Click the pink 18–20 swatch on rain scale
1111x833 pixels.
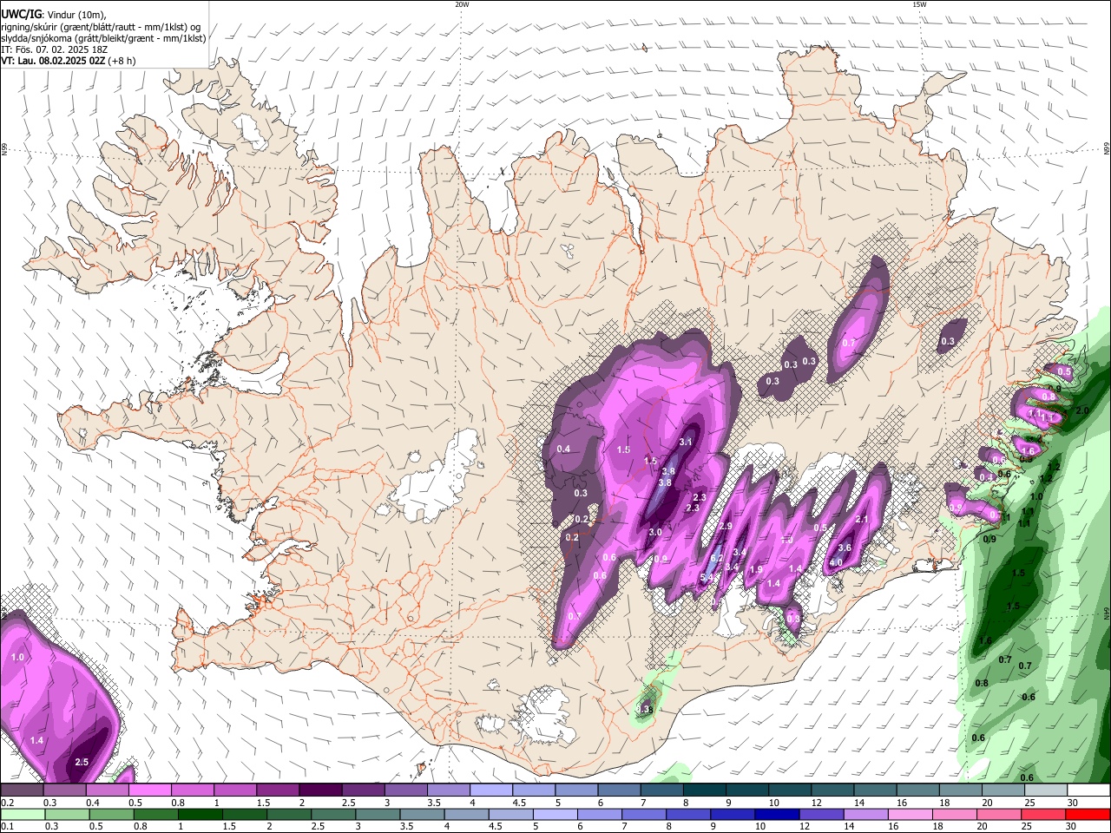click(x=953, y=814)
